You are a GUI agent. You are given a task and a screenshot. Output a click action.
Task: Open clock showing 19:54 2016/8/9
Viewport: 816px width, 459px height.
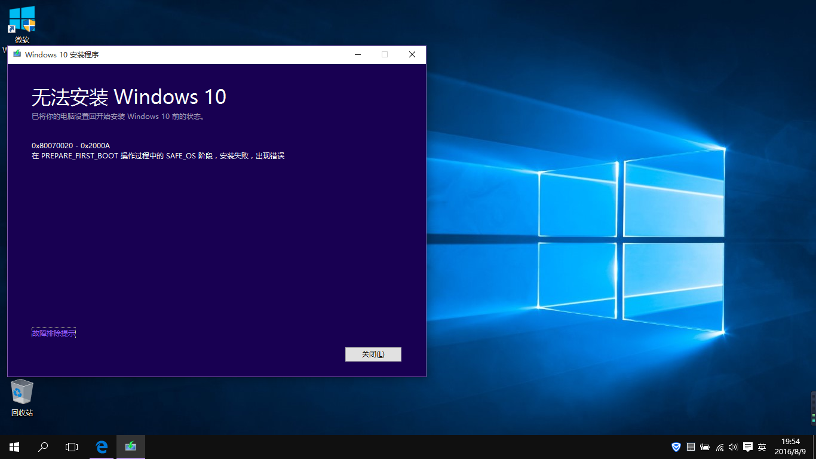pyautogui.click(x=790, y=446)
